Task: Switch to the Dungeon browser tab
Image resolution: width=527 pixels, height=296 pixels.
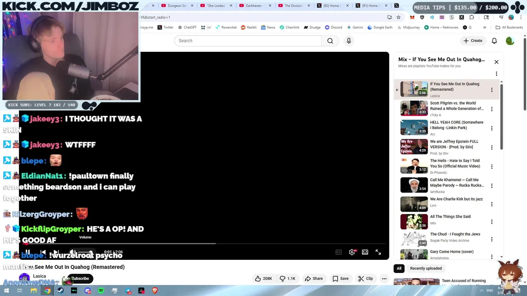Action: [177, 6]
